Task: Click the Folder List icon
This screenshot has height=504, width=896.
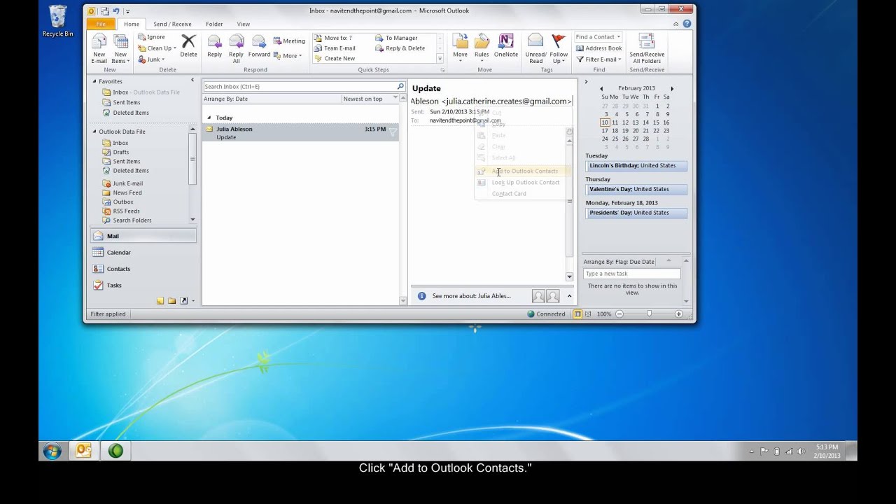Action: (171, 301)
